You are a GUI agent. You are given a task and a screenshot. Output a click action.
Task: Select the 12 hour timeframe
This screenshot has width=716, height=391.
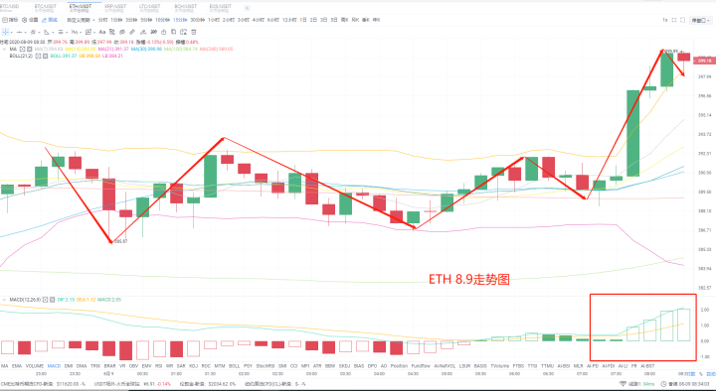(289, 20)
